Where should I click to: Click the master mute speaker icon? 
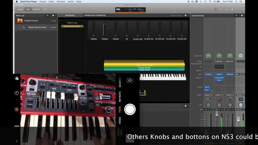tap(232, 9)
